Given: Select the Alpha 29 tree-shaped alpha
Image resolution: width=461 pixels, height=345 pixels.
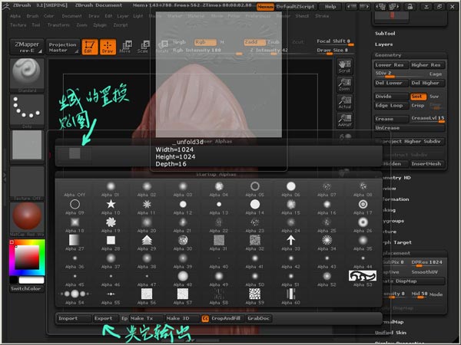Looking at the screenshot, I should 147,240.
